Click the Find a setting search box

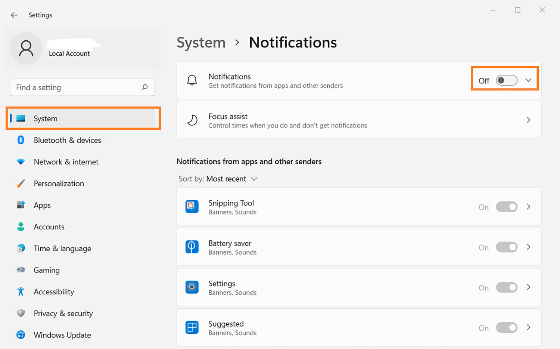[x=83, y=87]
